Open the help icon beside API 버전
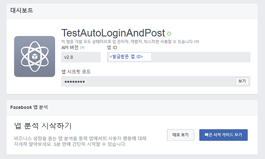Screen dimensions: 265x159 coord(82,48)
